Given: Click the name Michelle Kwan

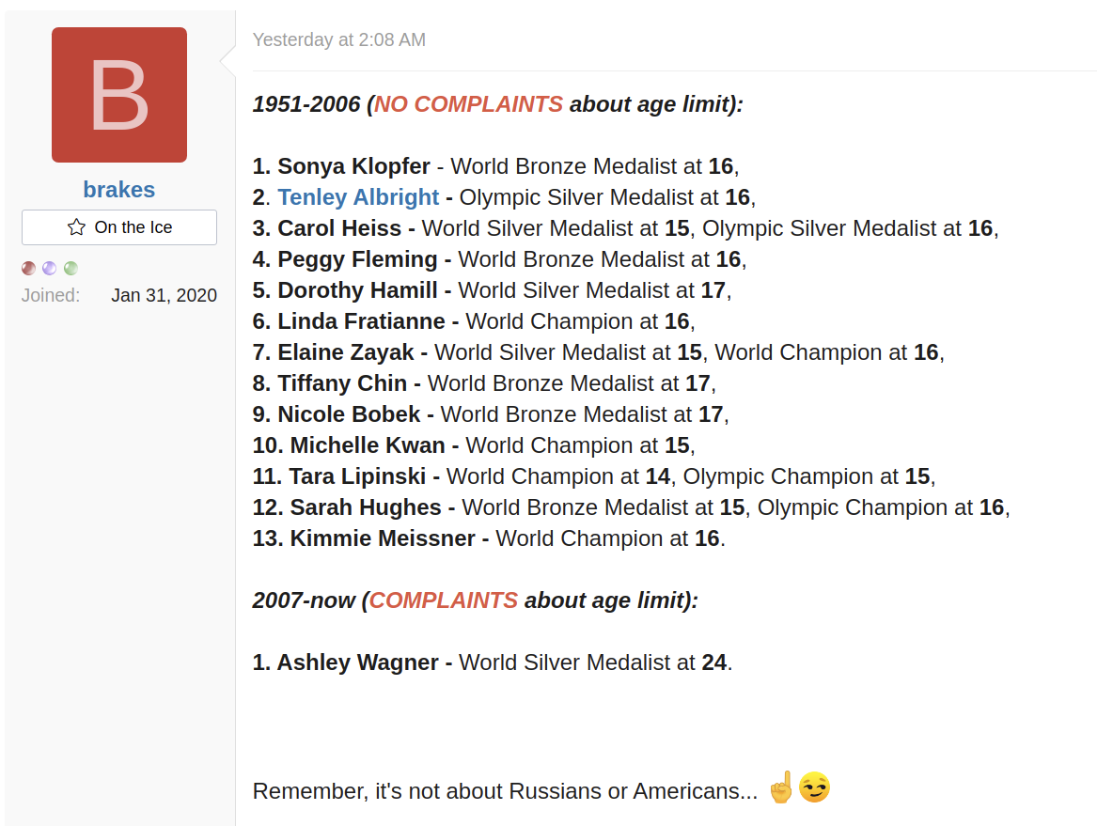Looking at the screenshot, I should tap(367, 445).
